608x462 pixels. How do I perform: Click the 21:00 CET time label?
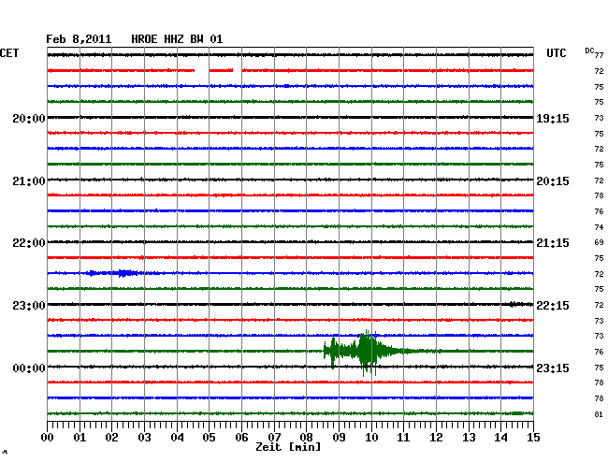coord(29,181)
